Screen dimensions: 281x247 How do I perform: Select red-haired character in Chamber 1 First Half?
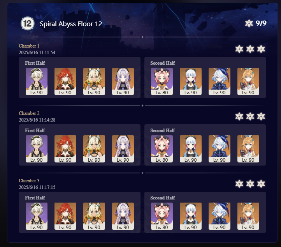point(65,81)
